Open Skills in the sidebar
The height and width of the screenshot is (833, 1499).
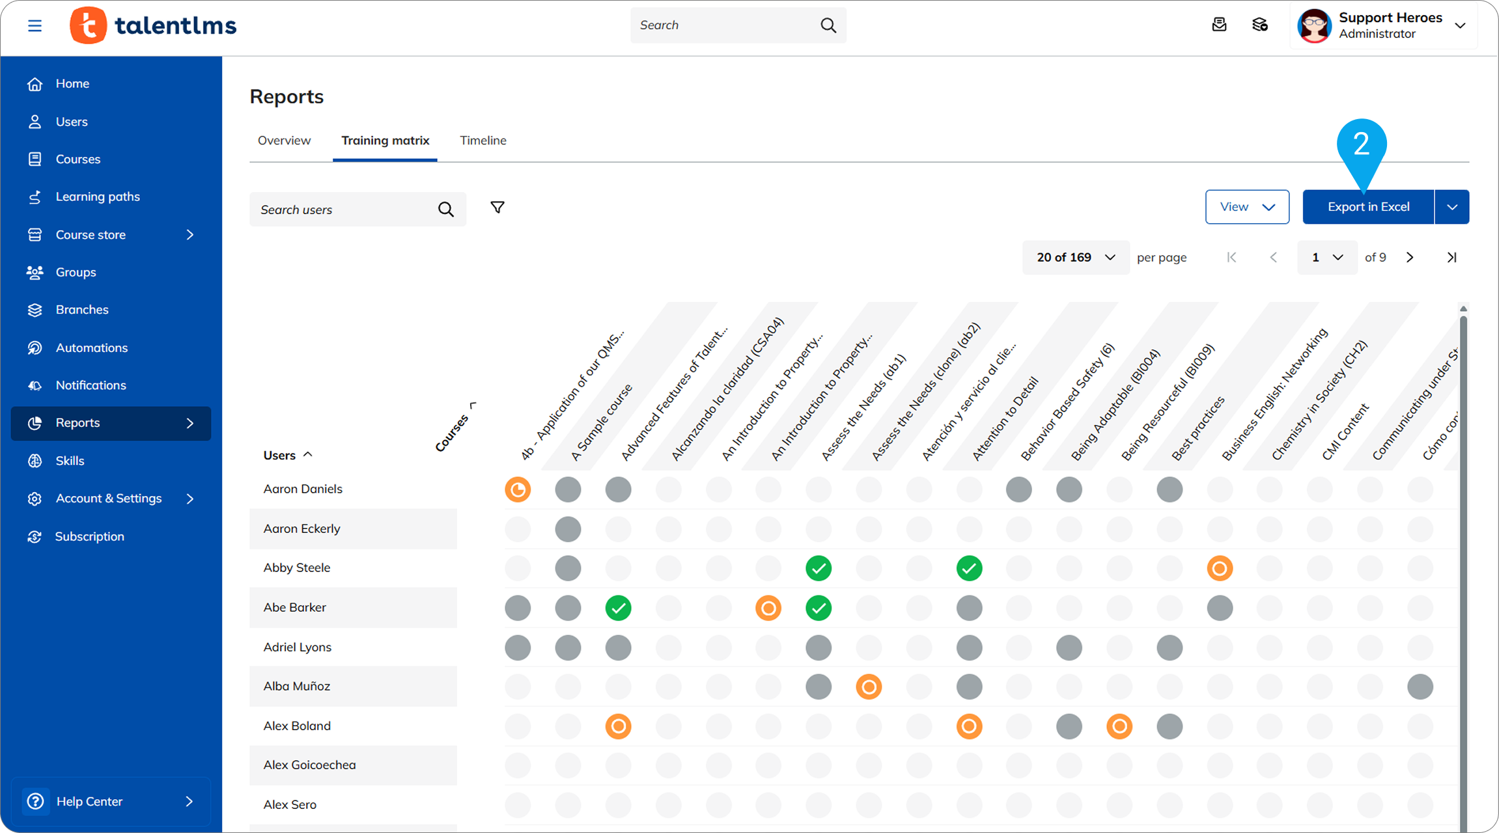tap(70, 461)
